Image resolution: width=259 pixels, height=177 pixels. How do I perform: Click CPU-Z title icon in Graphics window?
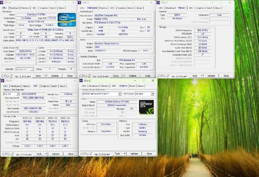[x=81, y=80]
